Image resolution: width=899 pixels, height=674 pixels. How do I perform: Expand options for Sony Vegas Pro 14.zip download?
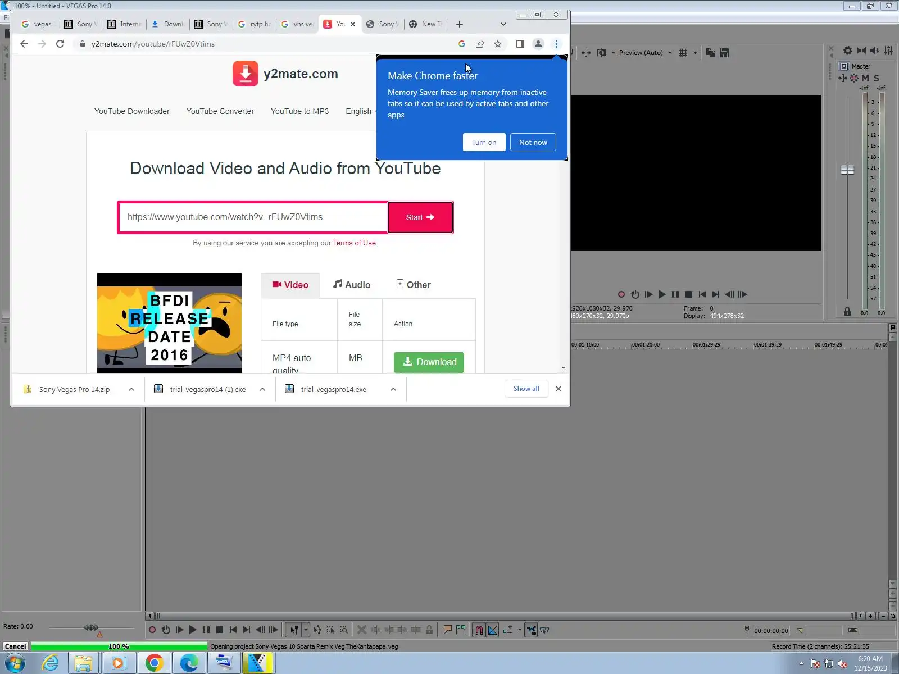[131, 389]
